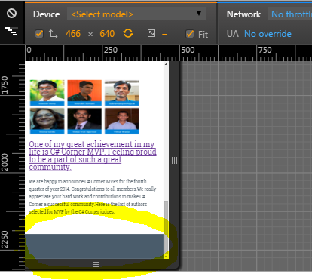Edit the width field showing 466

pos(73,34)
